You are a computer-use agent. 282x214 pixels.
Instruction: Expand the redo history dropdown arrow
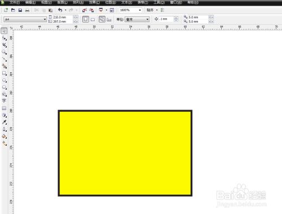pos(77,10)
